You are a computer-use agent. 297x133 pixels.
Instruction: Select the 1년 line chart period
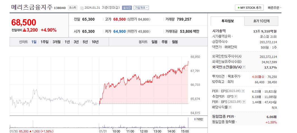67,42
